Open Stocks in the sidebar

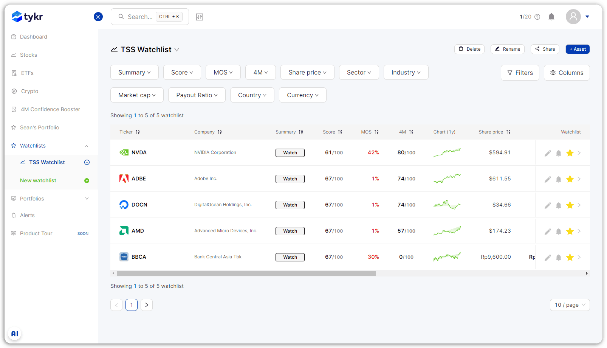[28, 55]
